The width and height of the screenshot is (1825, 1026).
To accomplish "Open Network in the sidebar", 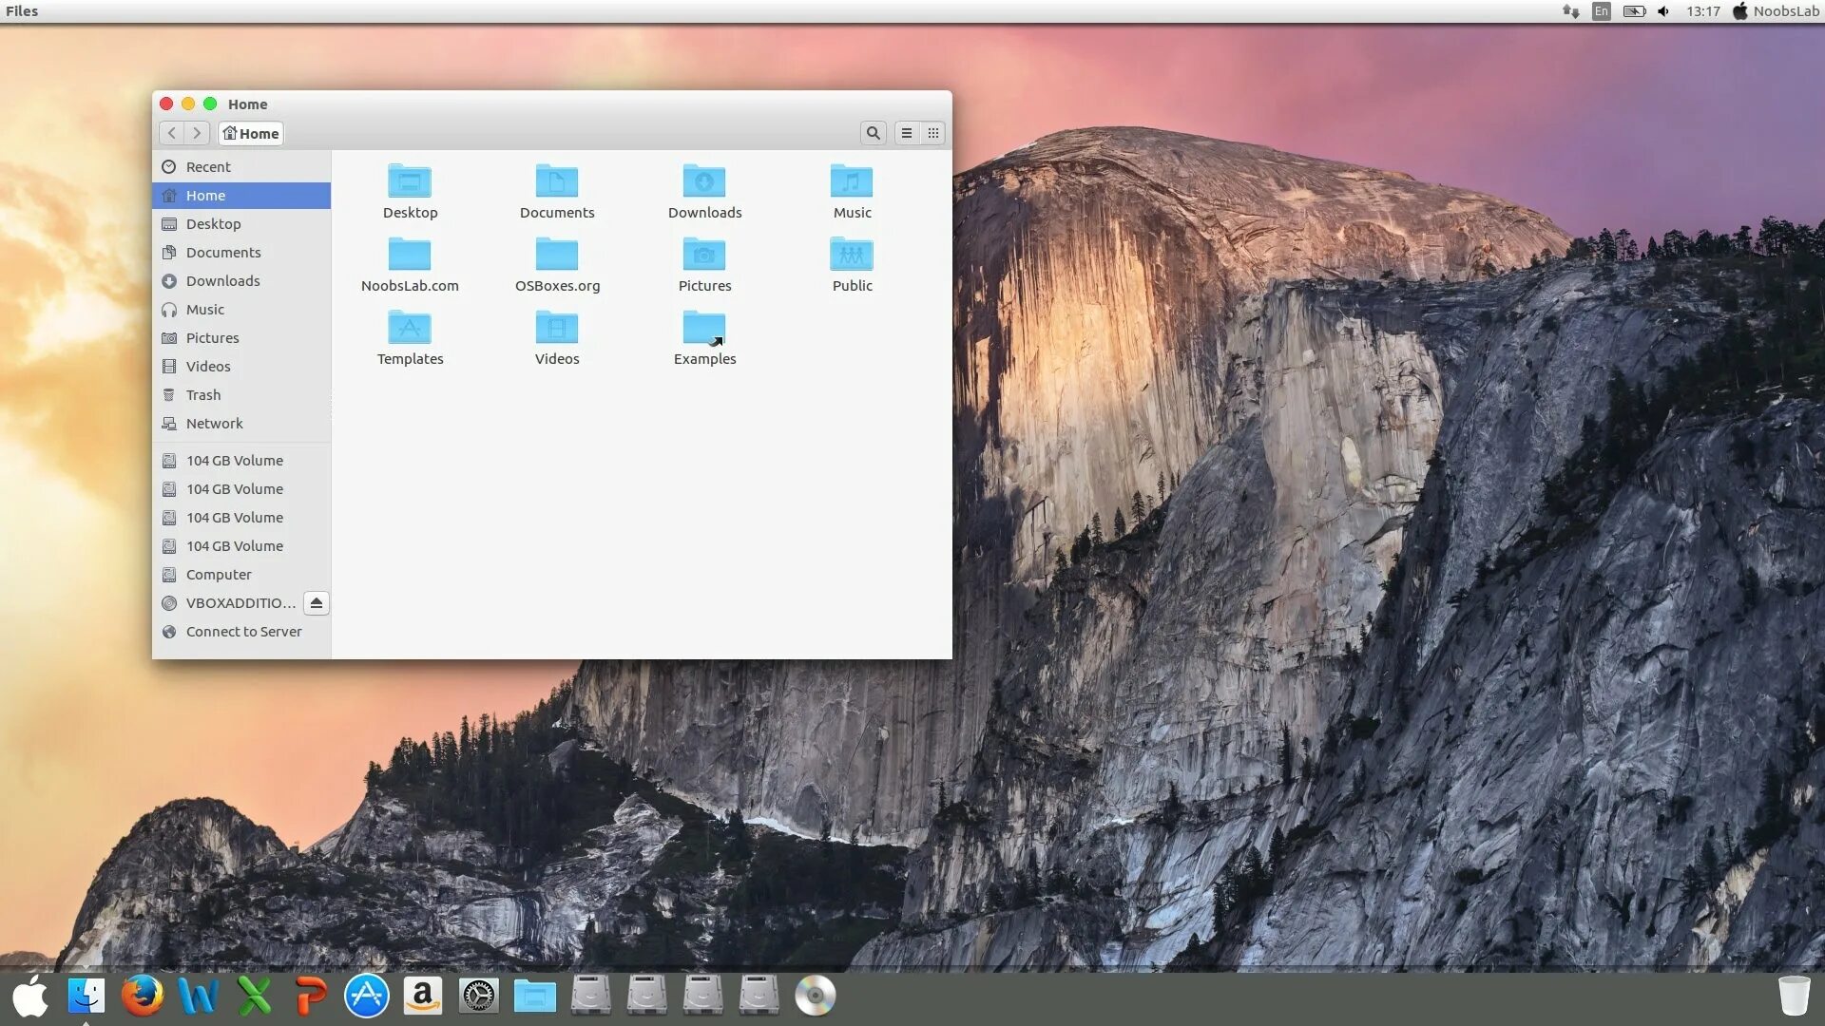I will [214, 424].
